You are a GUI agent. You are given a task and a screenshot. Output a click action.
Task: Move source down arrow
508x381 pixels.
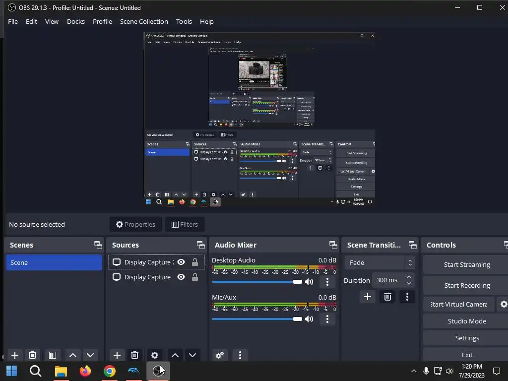tap(192, 355)
